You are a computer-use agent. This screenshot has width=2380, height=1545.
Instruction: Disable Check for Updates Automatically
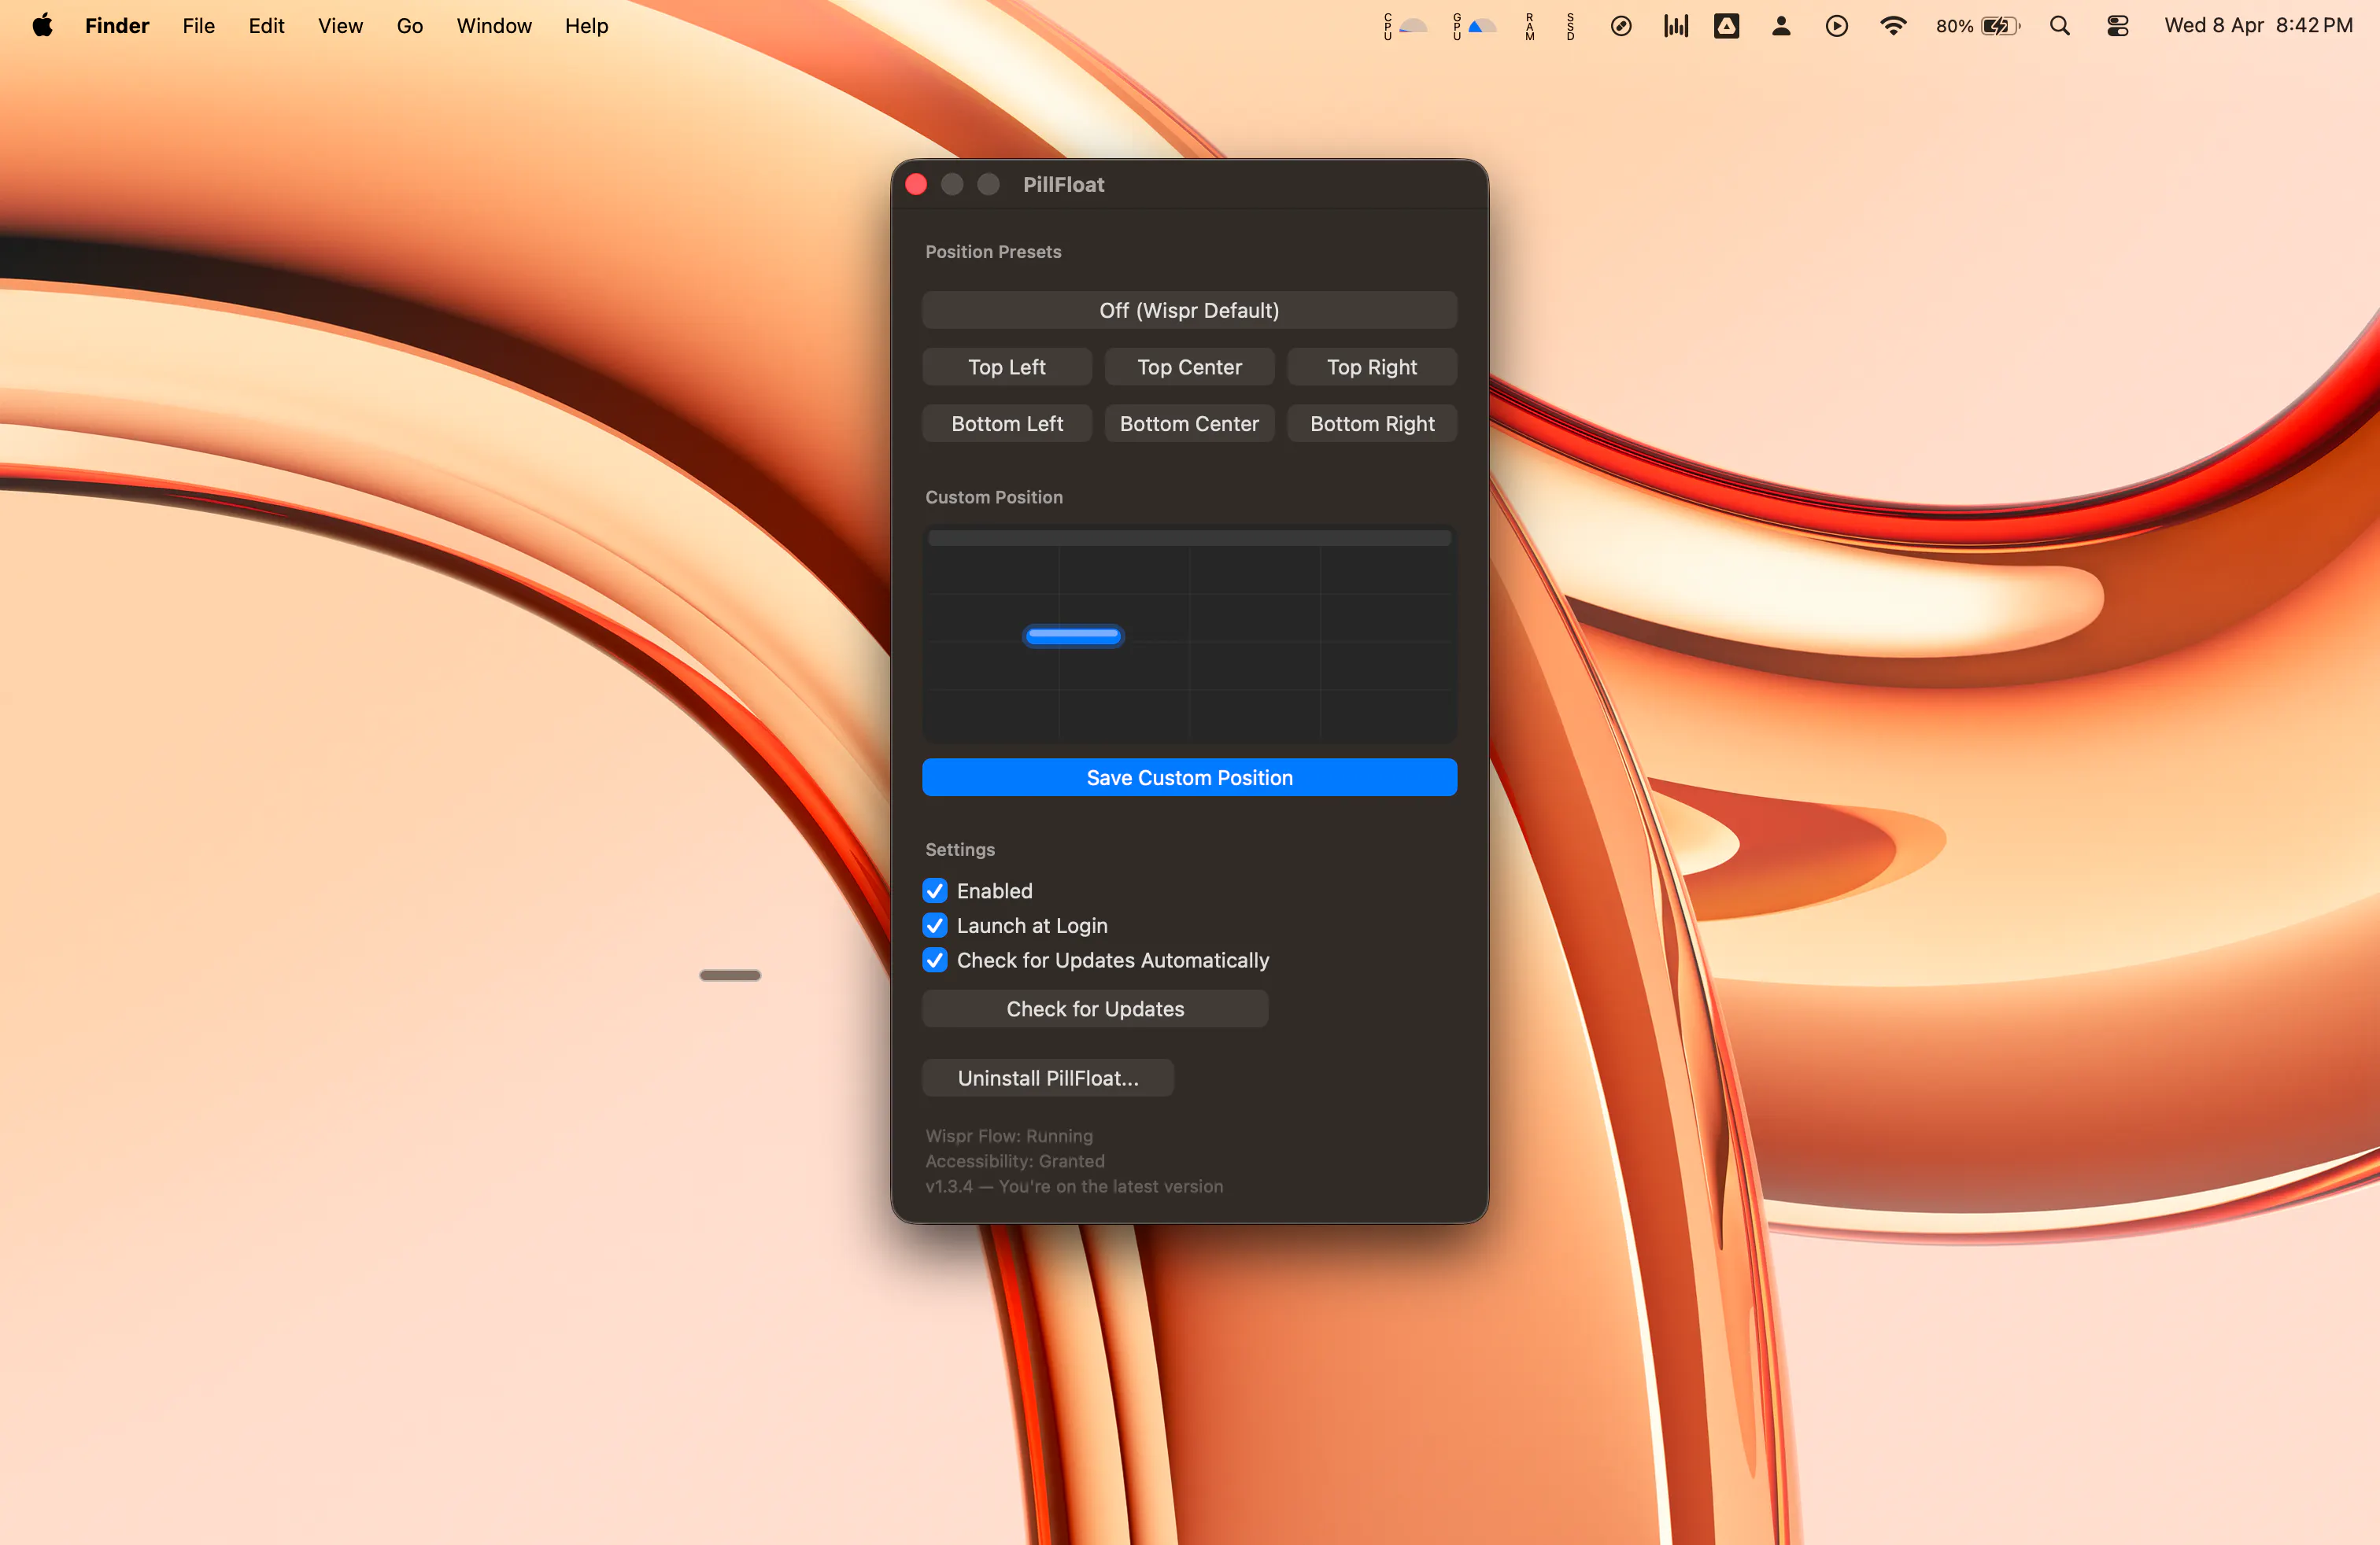click(935, 961)
